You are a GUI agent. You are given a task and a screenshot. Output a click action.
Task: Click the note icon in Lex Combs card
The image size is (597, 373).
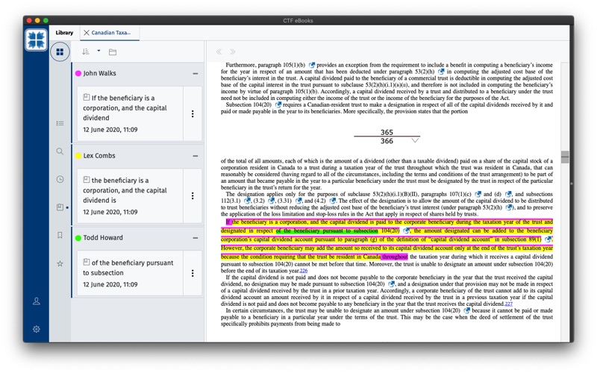tap(87, 180)
